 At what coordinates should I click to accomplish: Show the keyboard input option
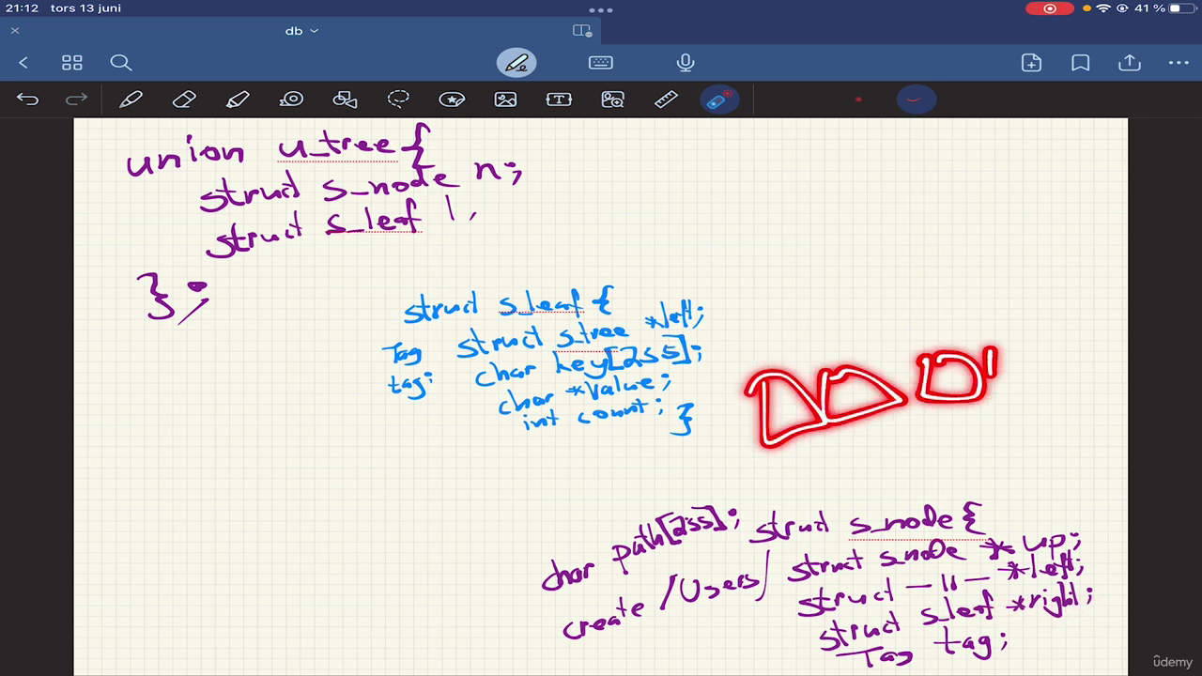(x=601, y=63)
